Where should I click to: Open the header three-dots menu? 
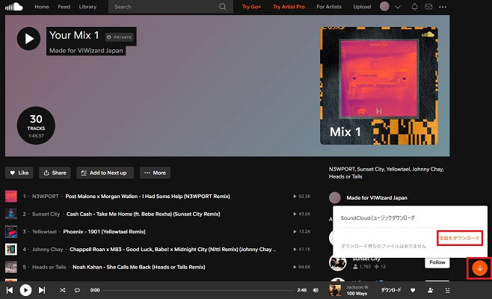point(443,7)
